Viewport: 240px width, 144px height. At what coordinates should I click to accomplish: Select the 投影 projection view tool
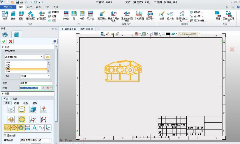tap(21, 15)
